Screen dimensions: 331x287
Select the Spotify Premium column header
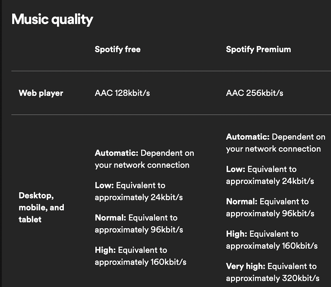(x=258, y=50)
